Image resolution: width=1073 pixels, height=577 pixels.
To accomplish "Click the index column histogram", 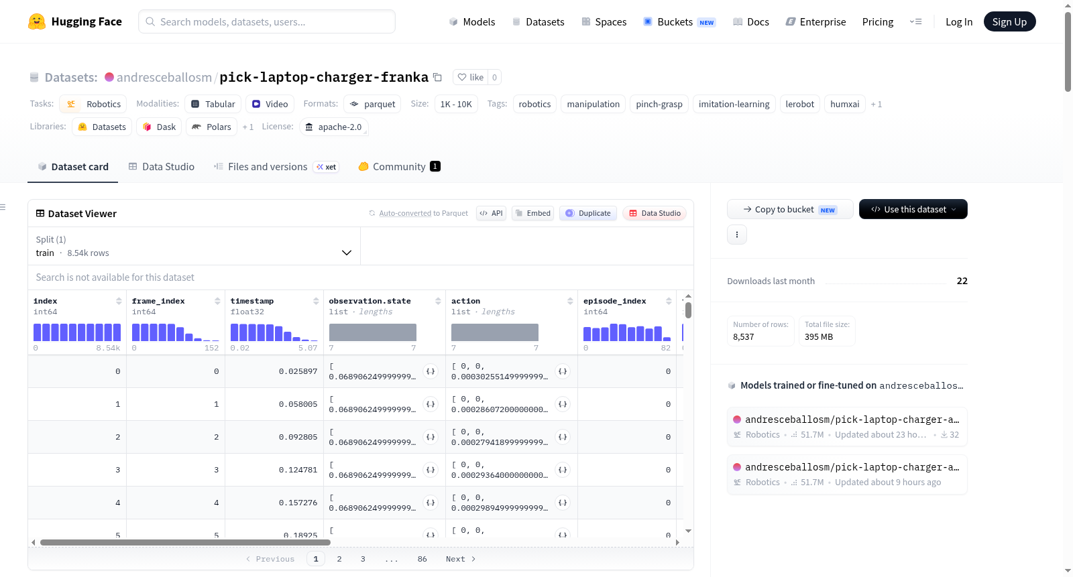I will pyautogui.click(x=77, y=332).
